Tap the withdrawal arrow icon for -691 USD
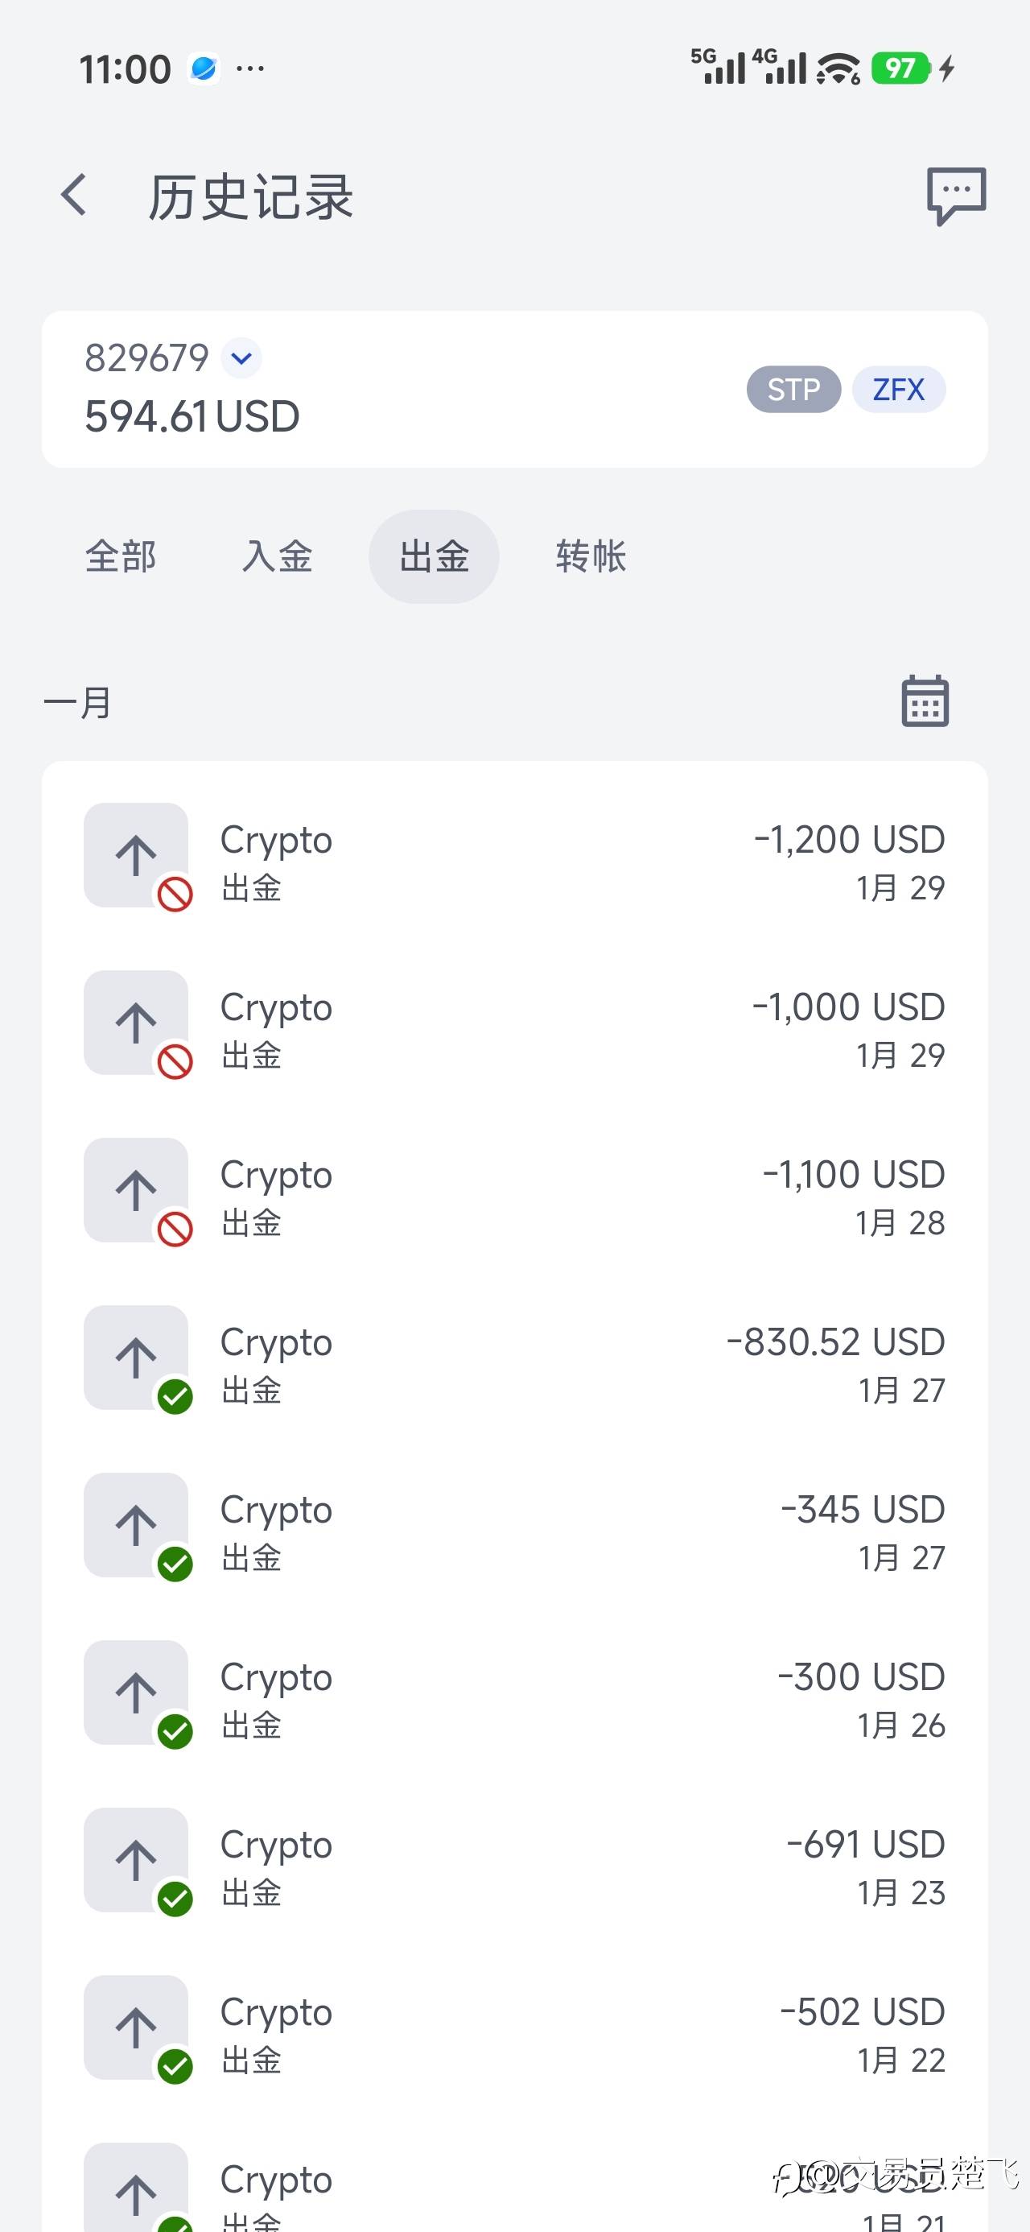The height and width of the screenshot is (2232, 1030). 136,1859
